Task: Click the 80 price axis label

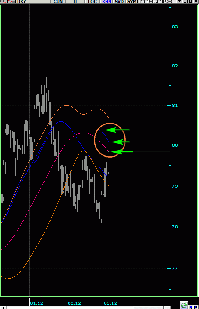Action: pyautogui.click(x=175, y=145)
